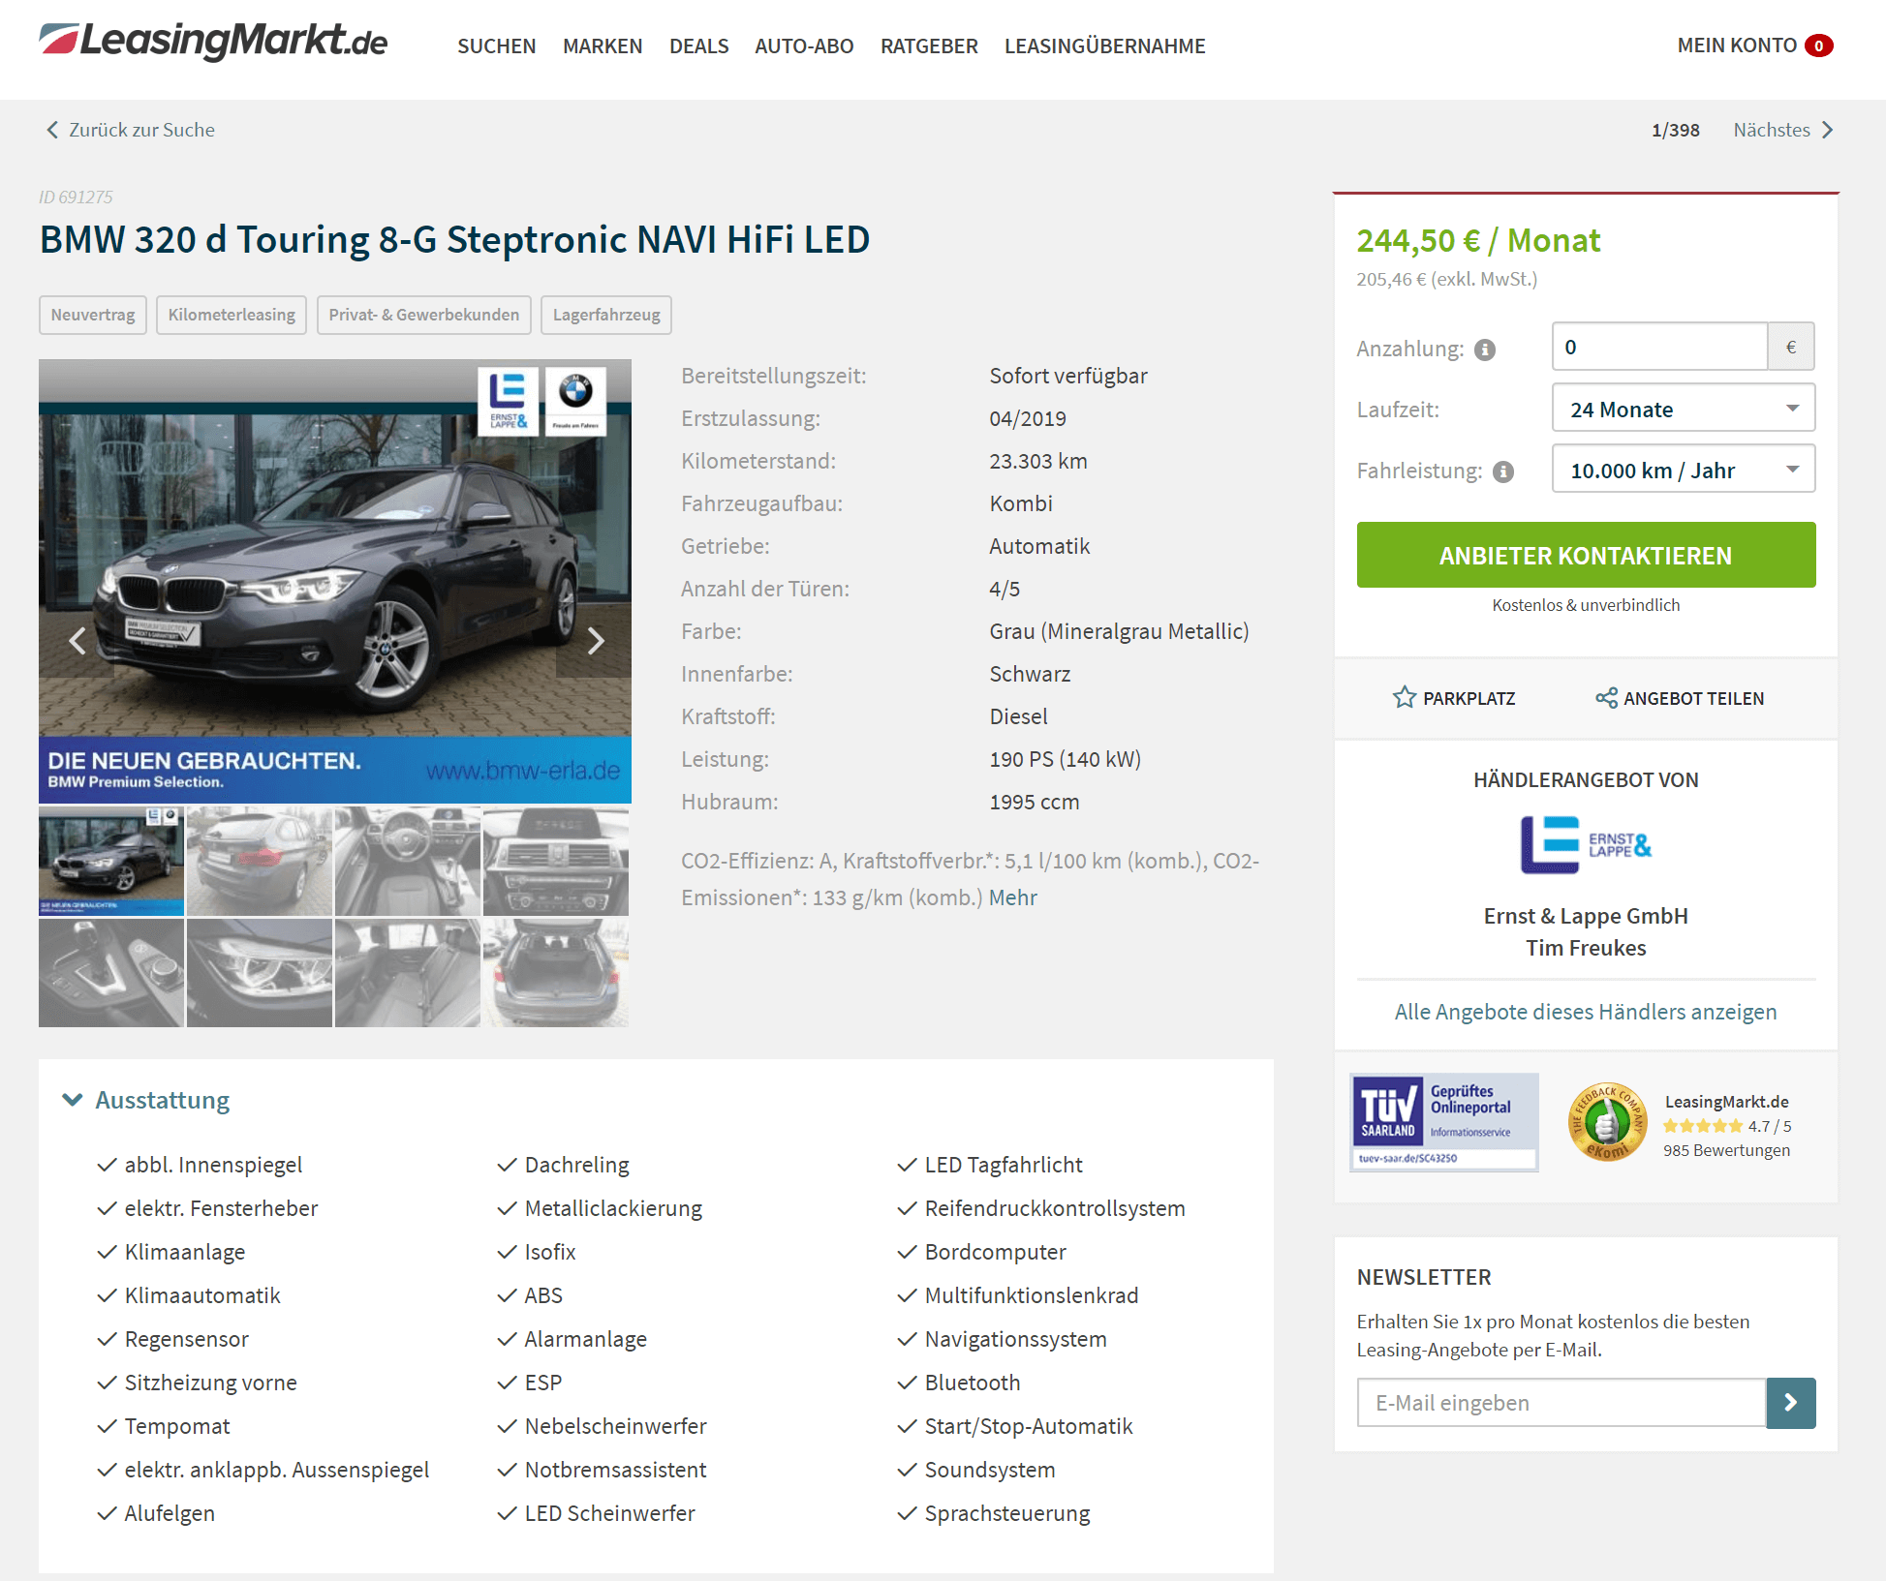Open MEIN KONTO account link
1886x1581 pixels.
point(1737,46)
